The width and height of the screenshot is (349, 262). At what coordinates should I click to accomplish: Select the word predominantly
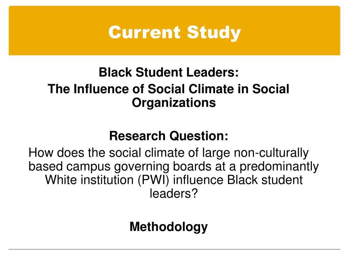click(x=279, y=166)
